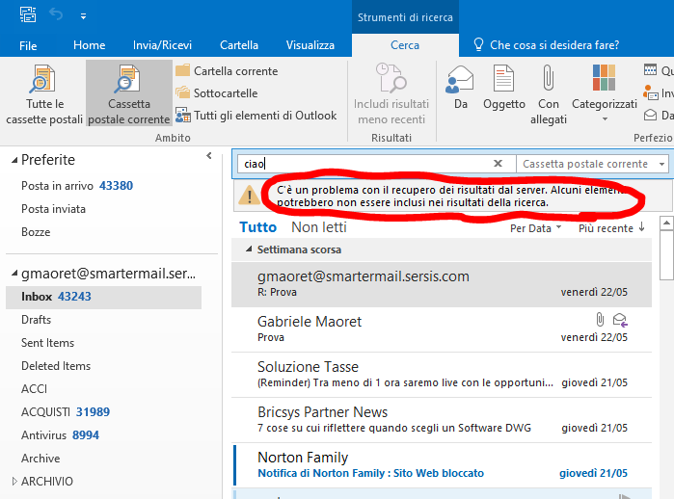This screenshot has width=674, height=499.
Task: Set search scope to Sottocartelle
Action: (x=217, y=93)
